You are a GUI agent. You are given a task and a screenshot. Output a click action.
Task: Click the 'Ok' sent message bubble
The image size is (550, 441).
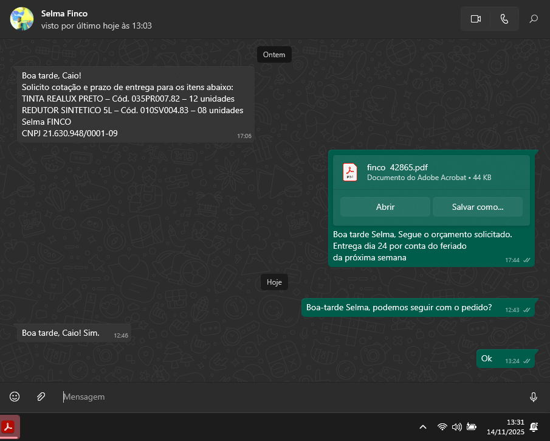(487, 358)
